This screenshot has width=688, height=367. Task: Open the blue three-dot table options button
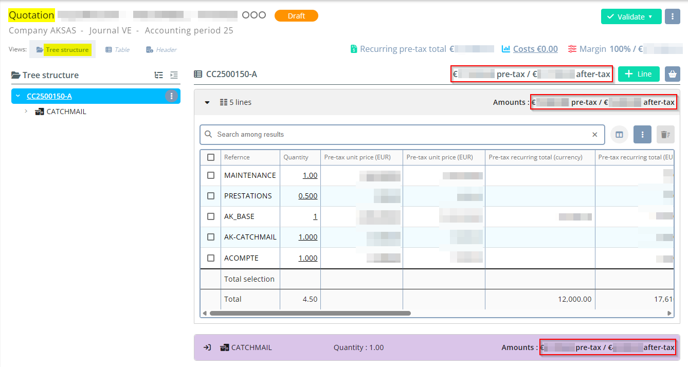642,135
